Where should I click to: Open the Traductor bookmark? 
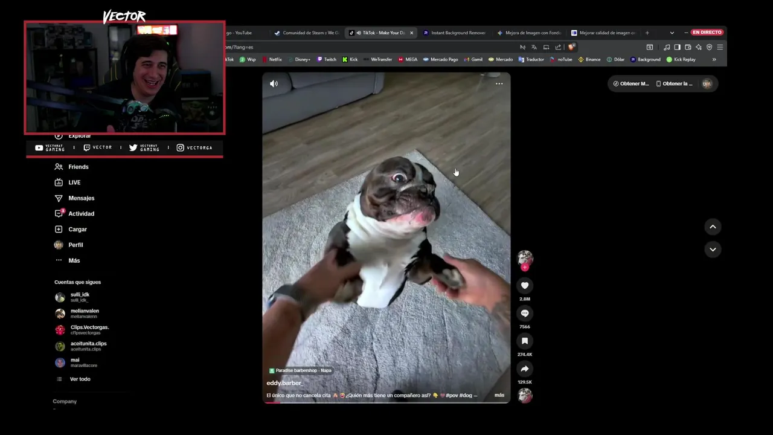coord(531,59)
